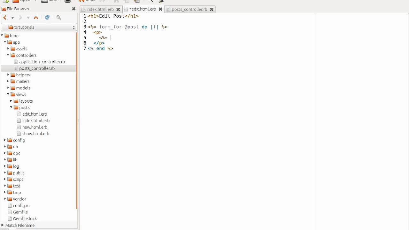Screen dimensions: 409x230
Task: Close the edit.html.erb tab
Action: coord(160,9)
